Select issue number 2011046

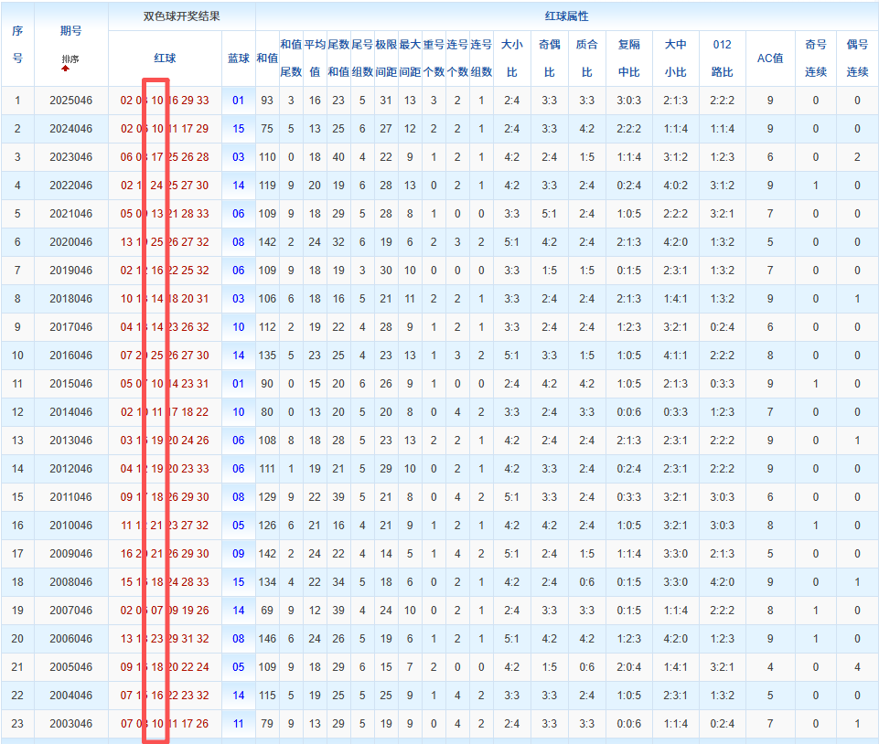click(x=70, y=497)
